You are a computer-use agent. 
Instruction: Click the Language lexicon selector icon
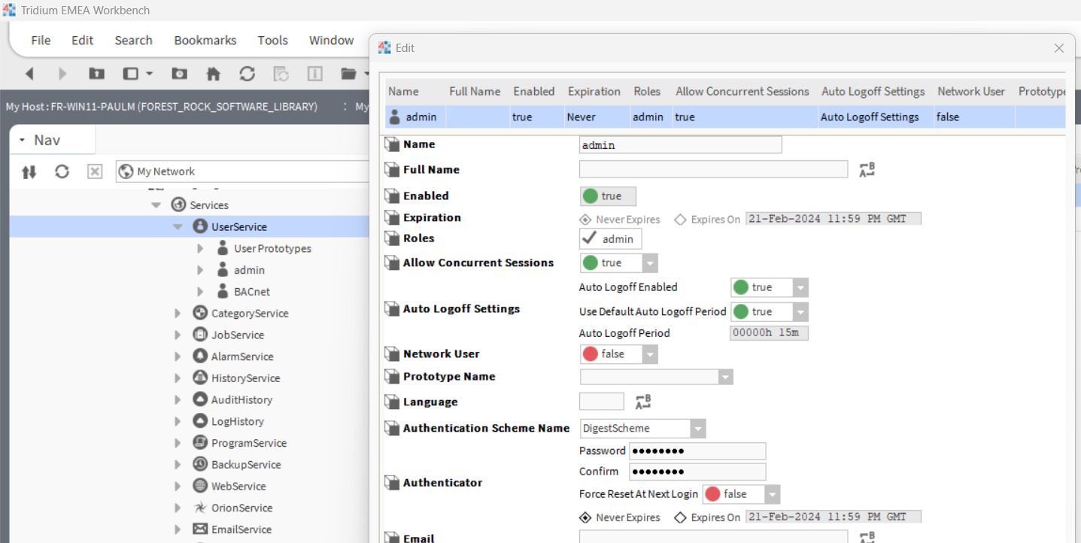pos(642,402)
